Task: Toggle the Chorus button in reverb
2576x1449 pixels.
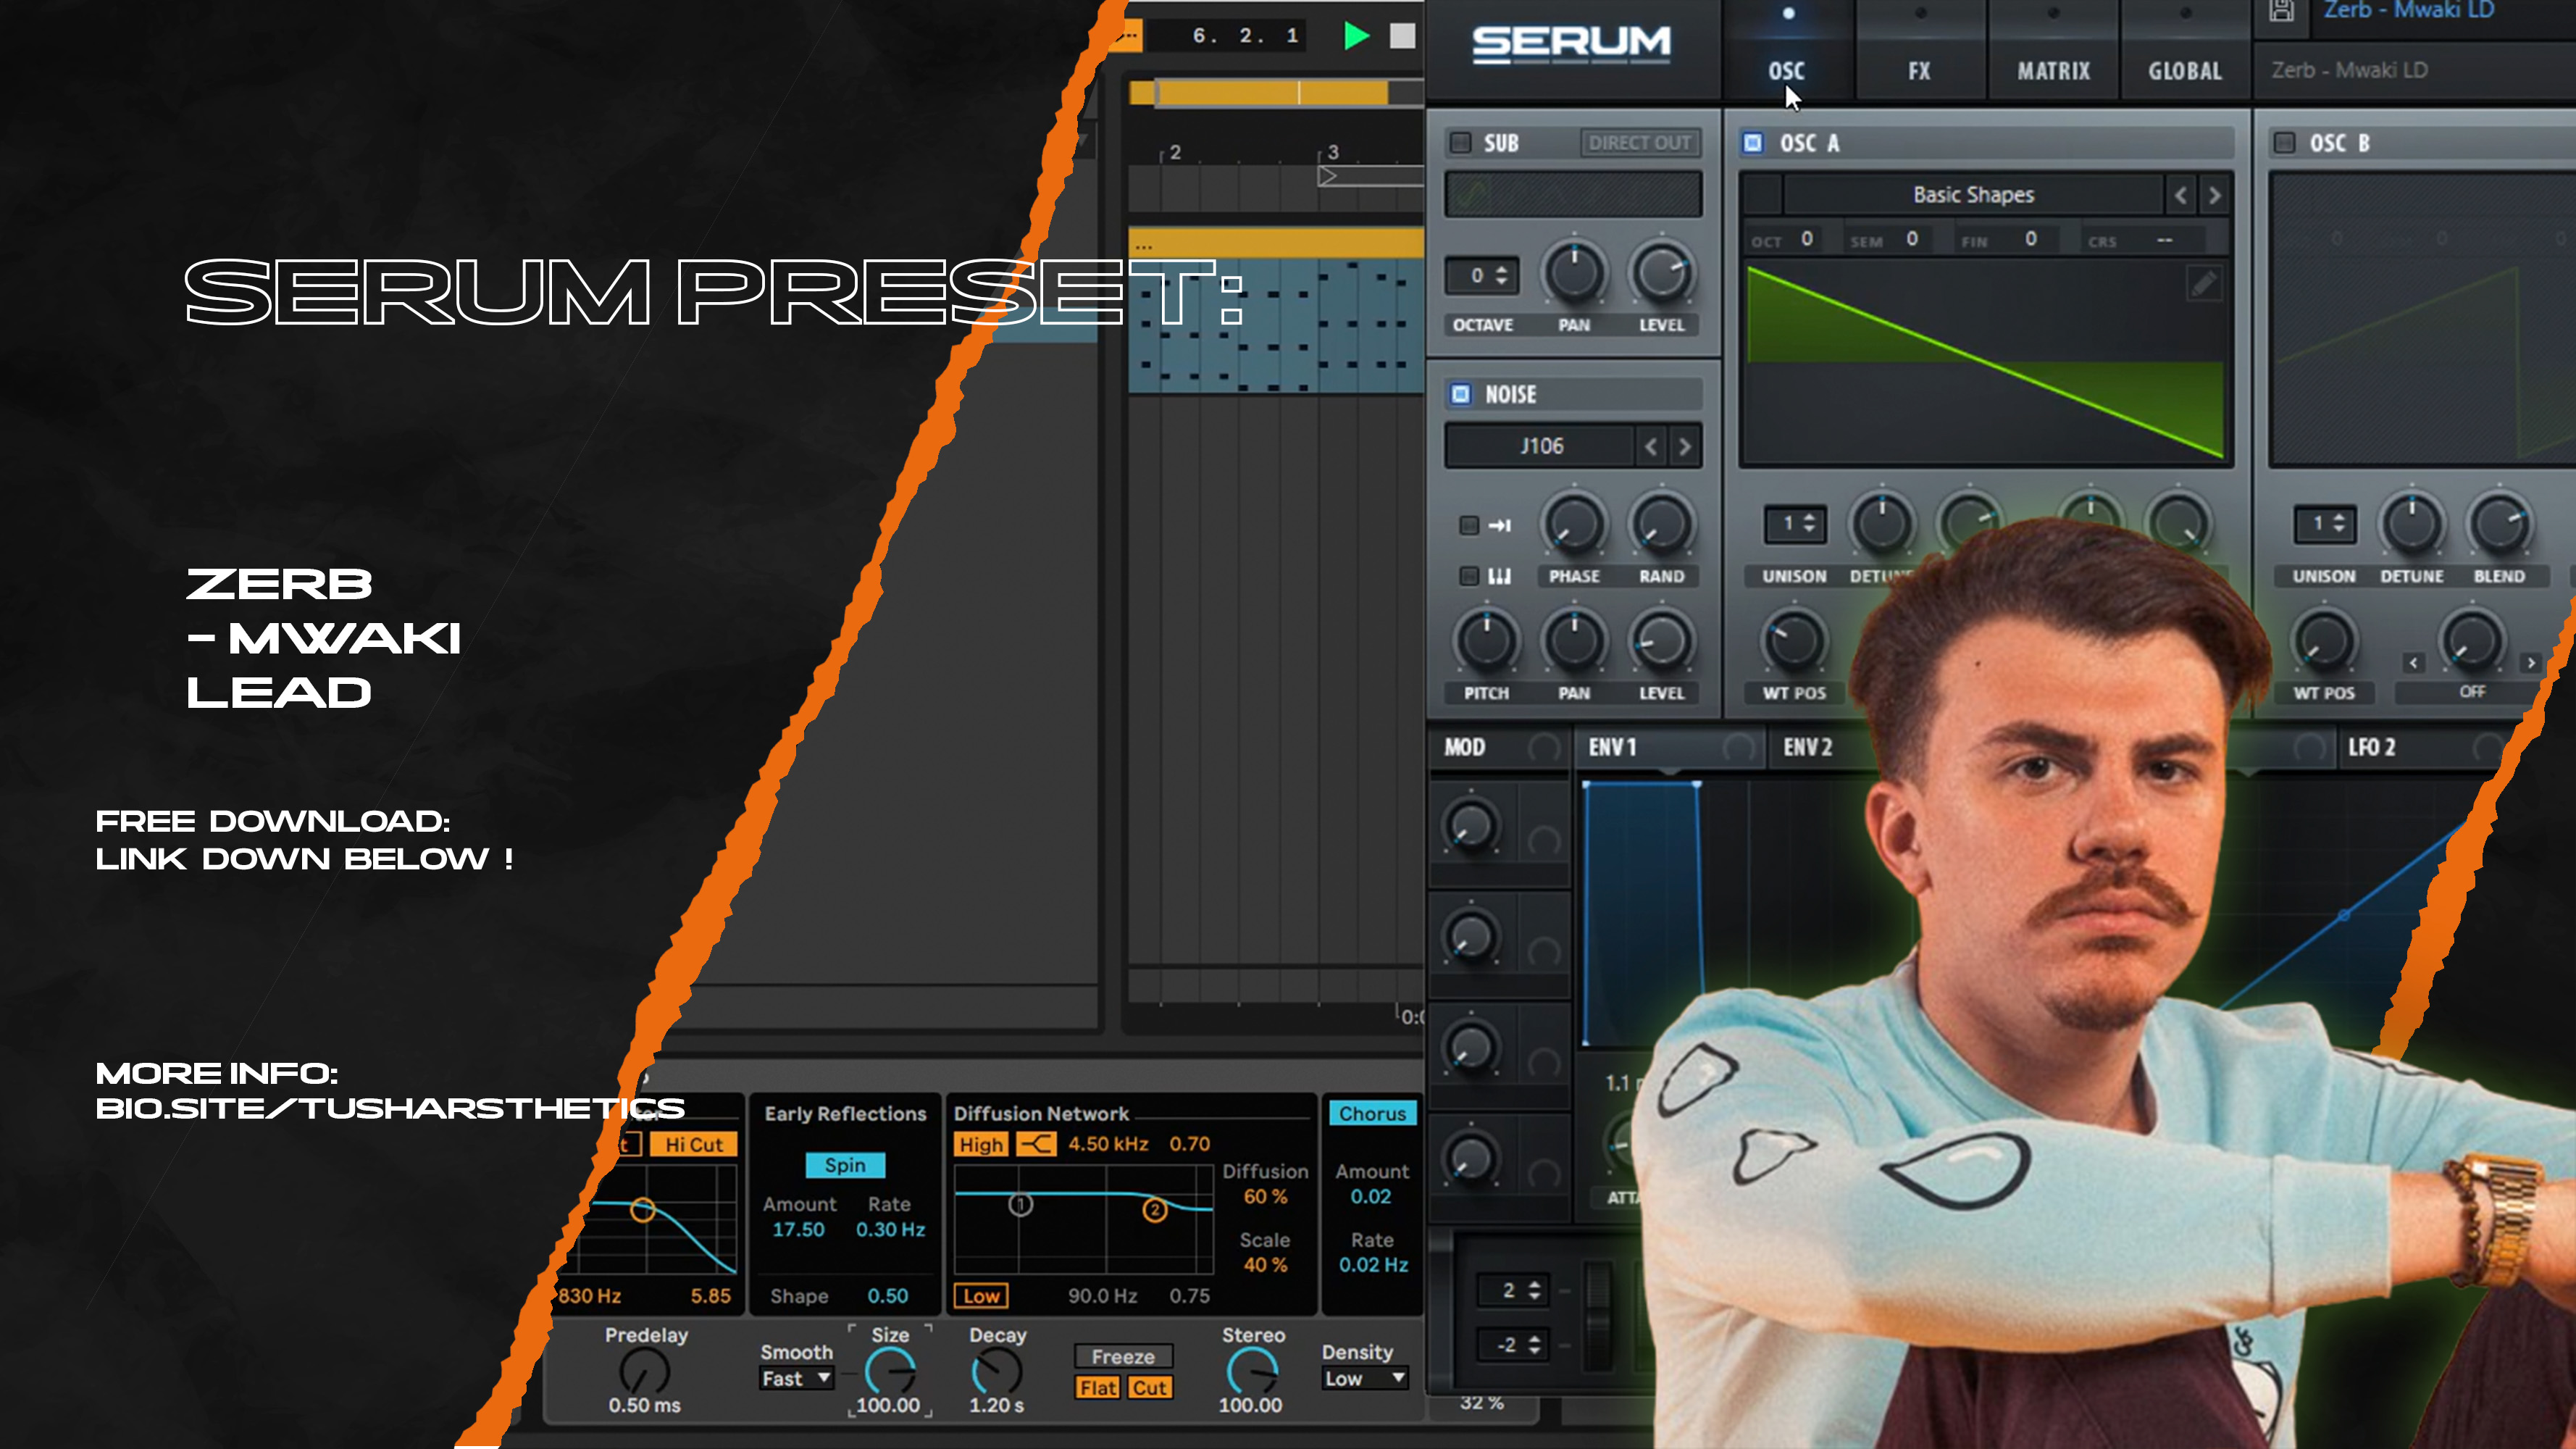Action: (x=1372, y=1113)
